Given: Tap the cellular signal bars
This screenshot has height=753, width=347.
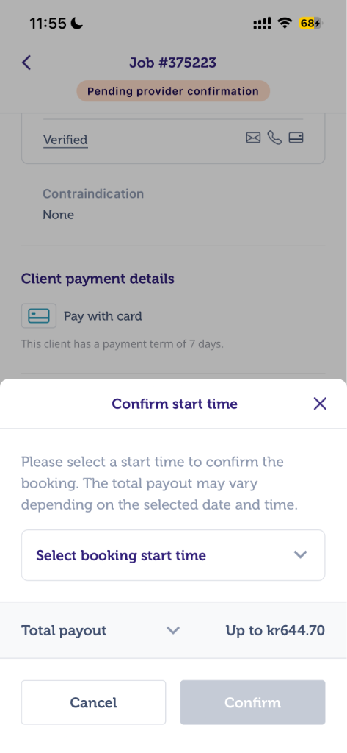Looking at the screenshot, I should 262,23.
